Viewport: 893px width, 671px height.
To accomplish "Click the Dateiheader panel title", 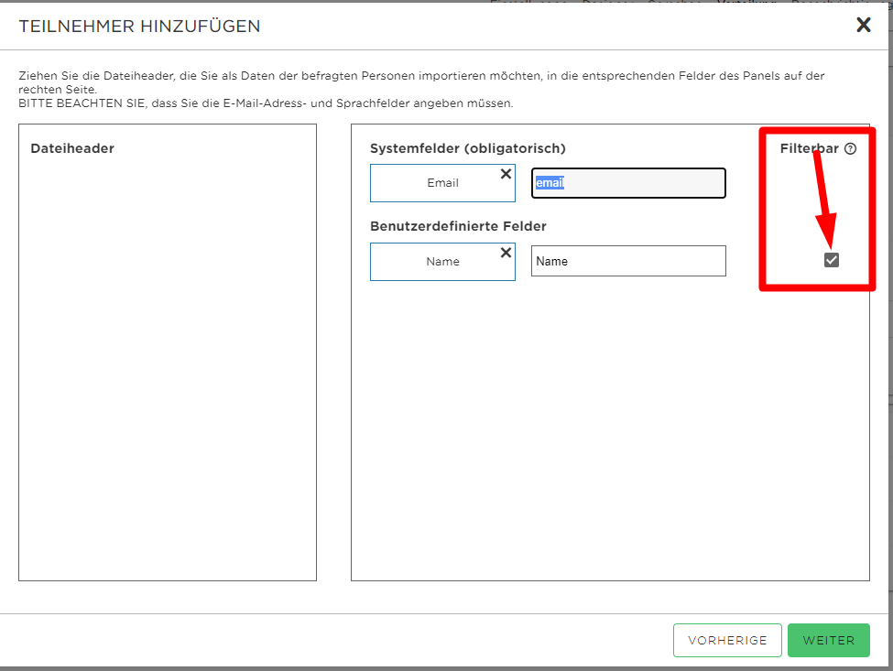I will (72, 148).
